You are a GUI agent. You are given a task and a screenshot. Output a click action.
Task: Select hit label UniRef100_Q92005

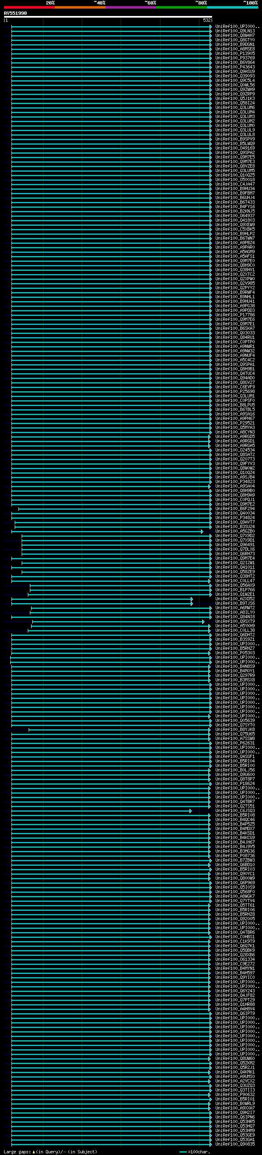point(235,919)
